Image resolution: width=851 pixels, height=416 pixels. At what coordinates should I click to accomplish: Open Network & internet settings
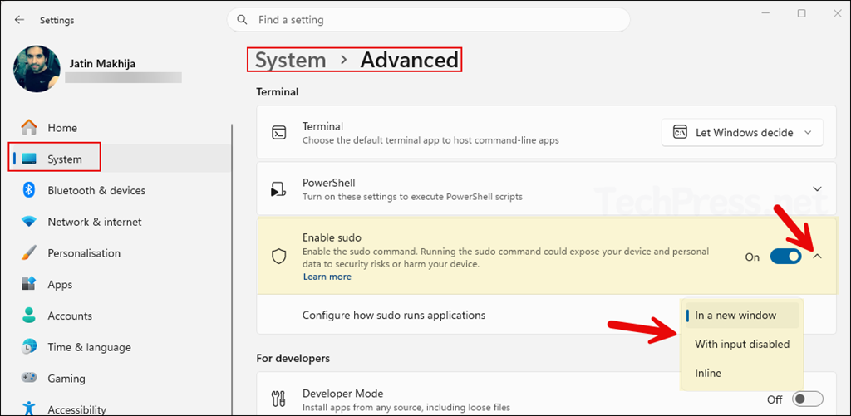(x=94, y=222)
